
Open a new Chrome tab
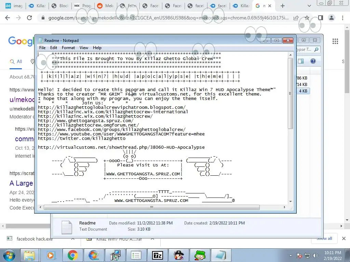(x=283, y=6)
